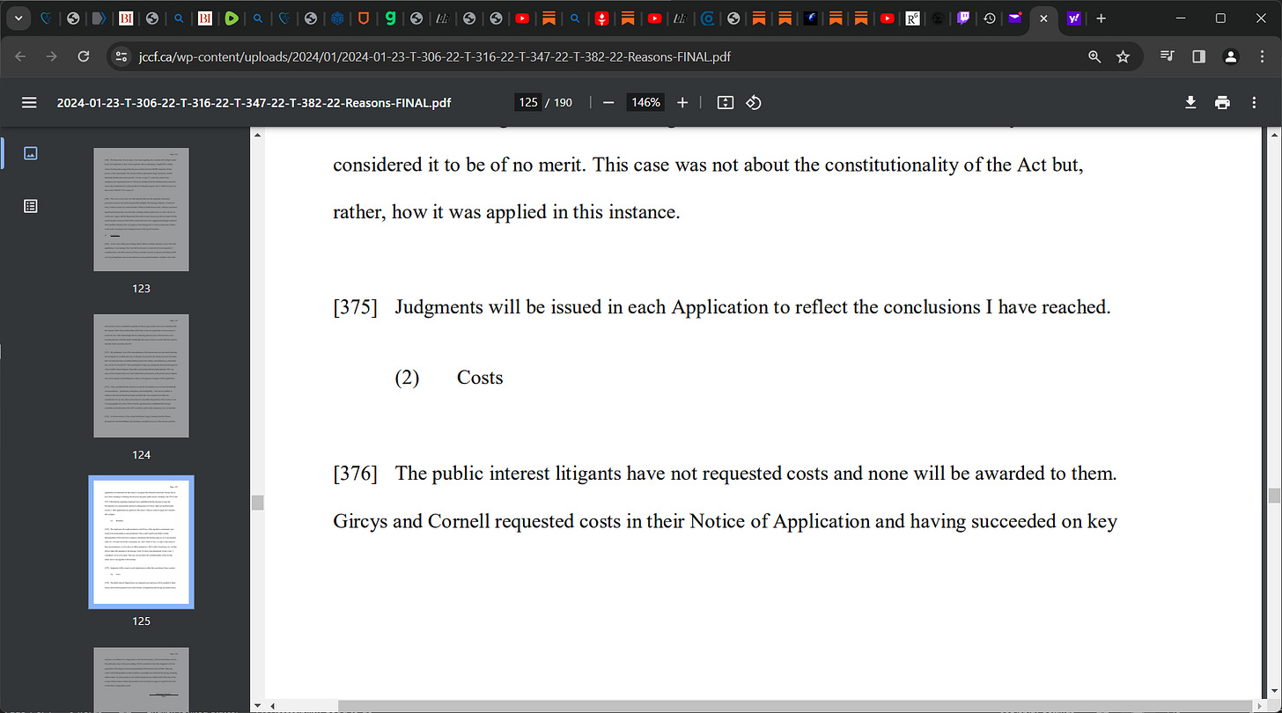1282x713 pixels.
Task: Switch to the purple Yahoo tab
Action: pyautogui.click(x=1073, y=18)
